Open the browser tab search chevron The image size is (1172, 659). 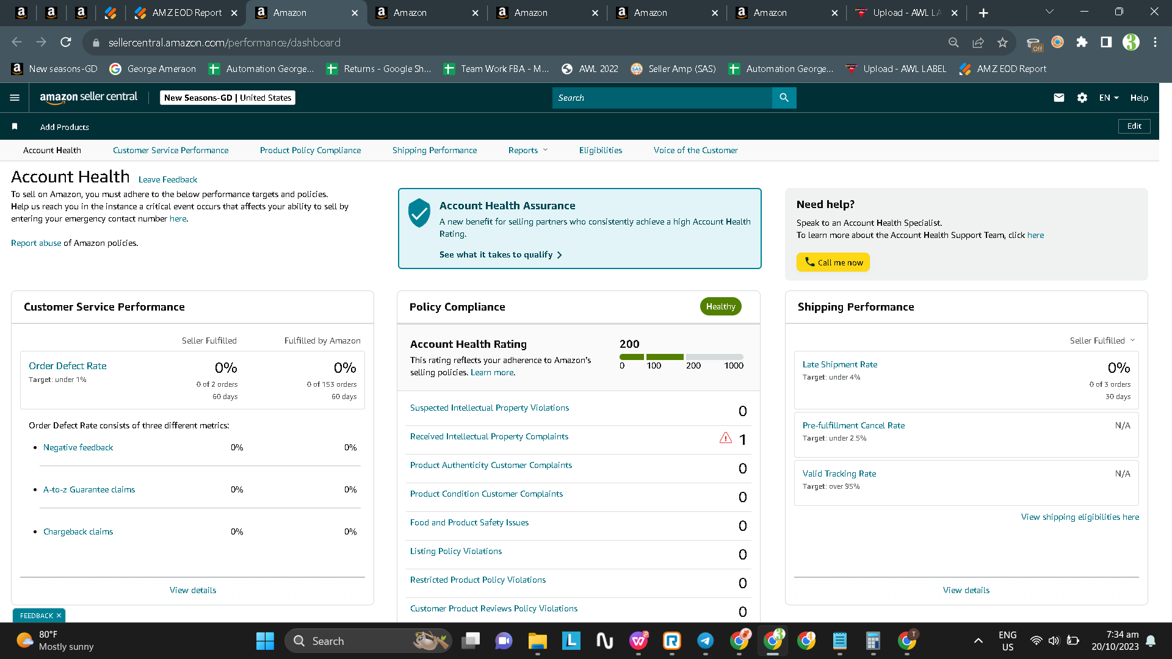1050,12
